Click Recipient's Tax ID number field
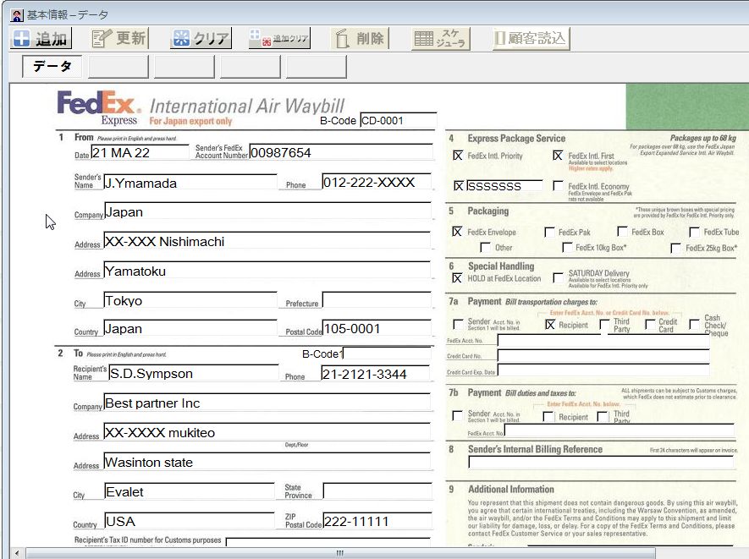 328,542
